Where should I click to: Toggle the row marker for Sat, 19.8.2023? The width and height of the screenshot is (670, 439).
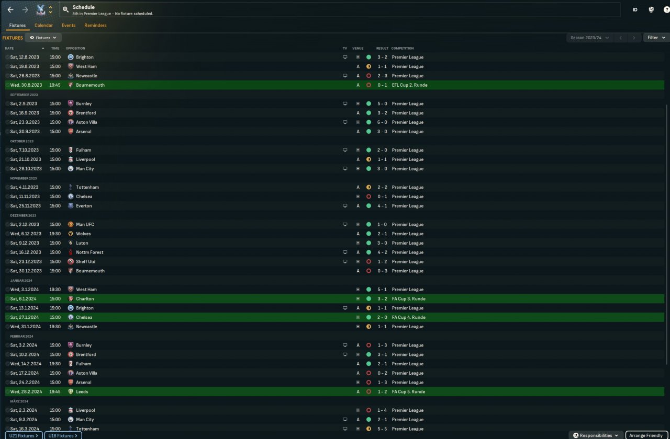click(x=7, y=67)
